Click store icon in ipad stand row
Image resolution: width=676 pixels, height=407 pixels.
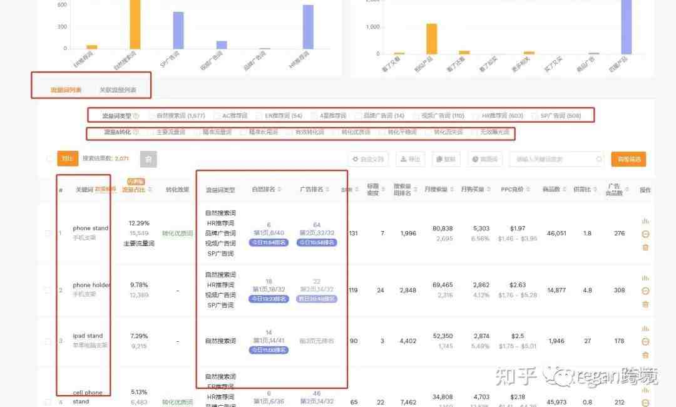[x=645, y=355]
